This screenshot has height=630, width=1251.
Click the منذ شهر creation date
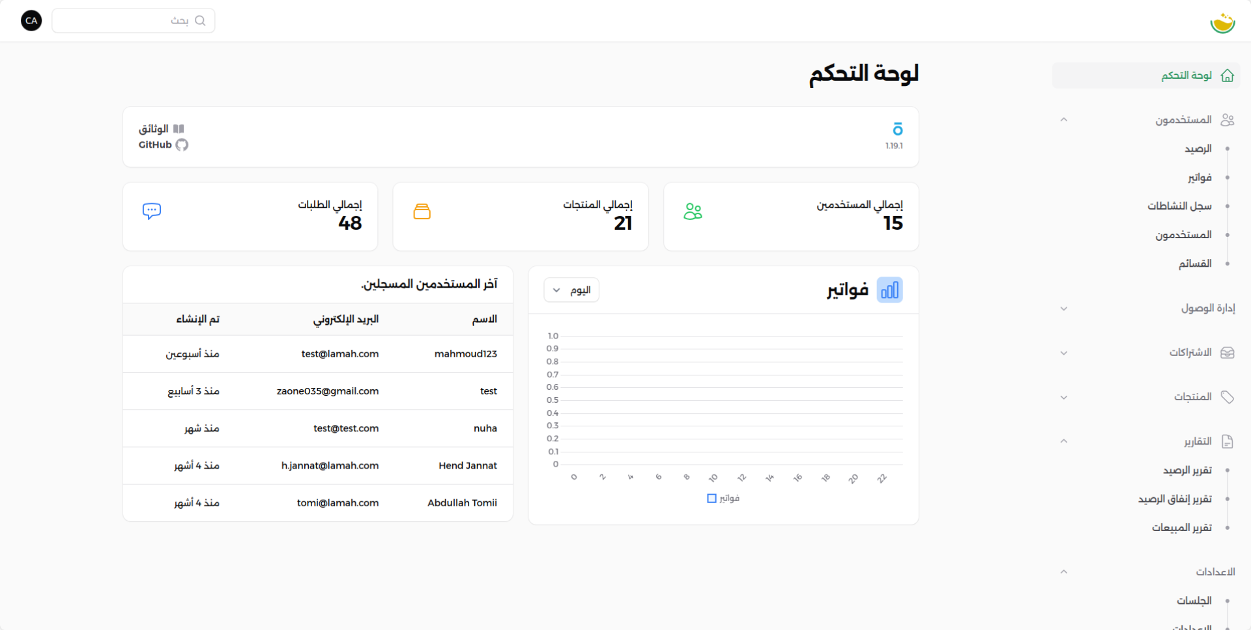click(202, 428)
